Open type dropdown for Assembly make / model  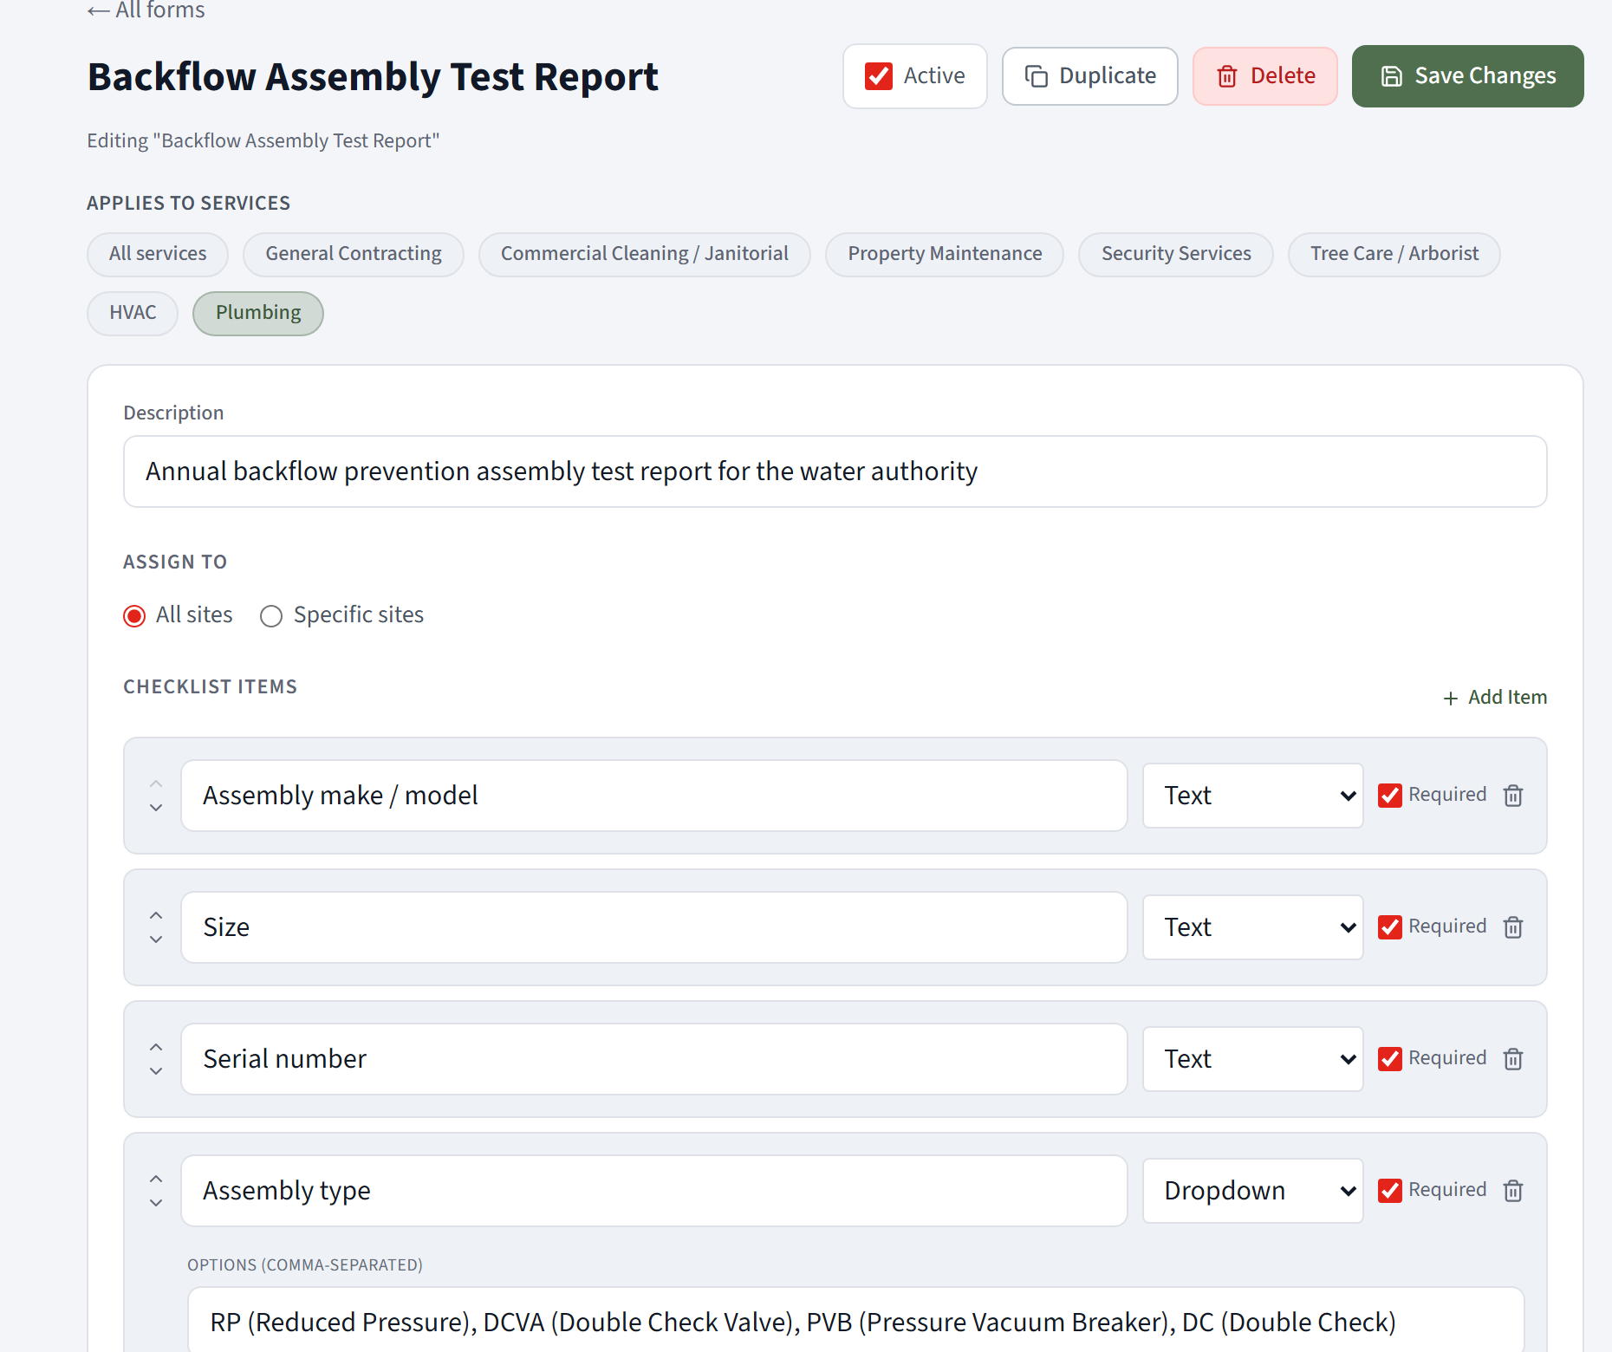pos(1253,796)
